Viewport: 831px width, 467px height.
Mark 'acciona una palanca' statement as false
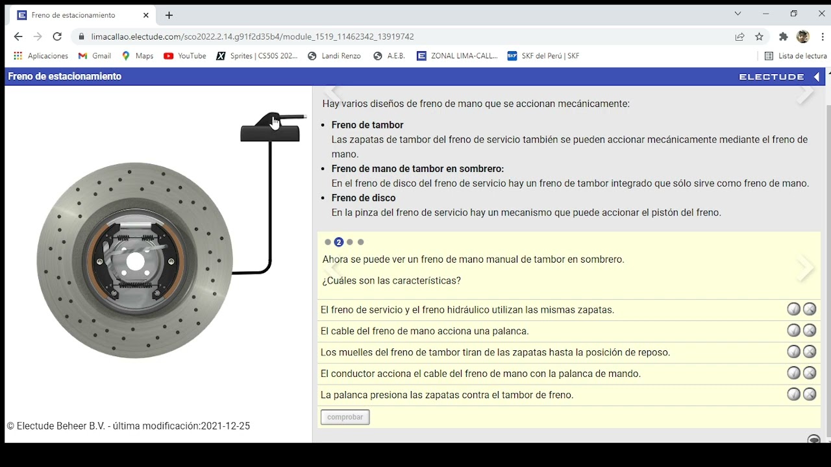[810, 331]
